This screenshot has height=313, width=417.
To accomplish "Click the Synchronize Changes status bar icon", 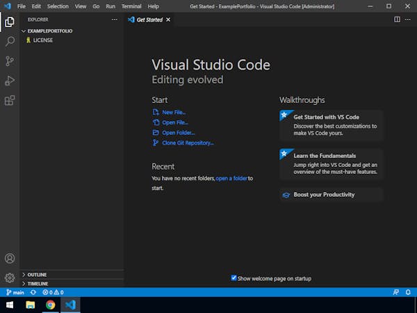I will click(33, 292).
